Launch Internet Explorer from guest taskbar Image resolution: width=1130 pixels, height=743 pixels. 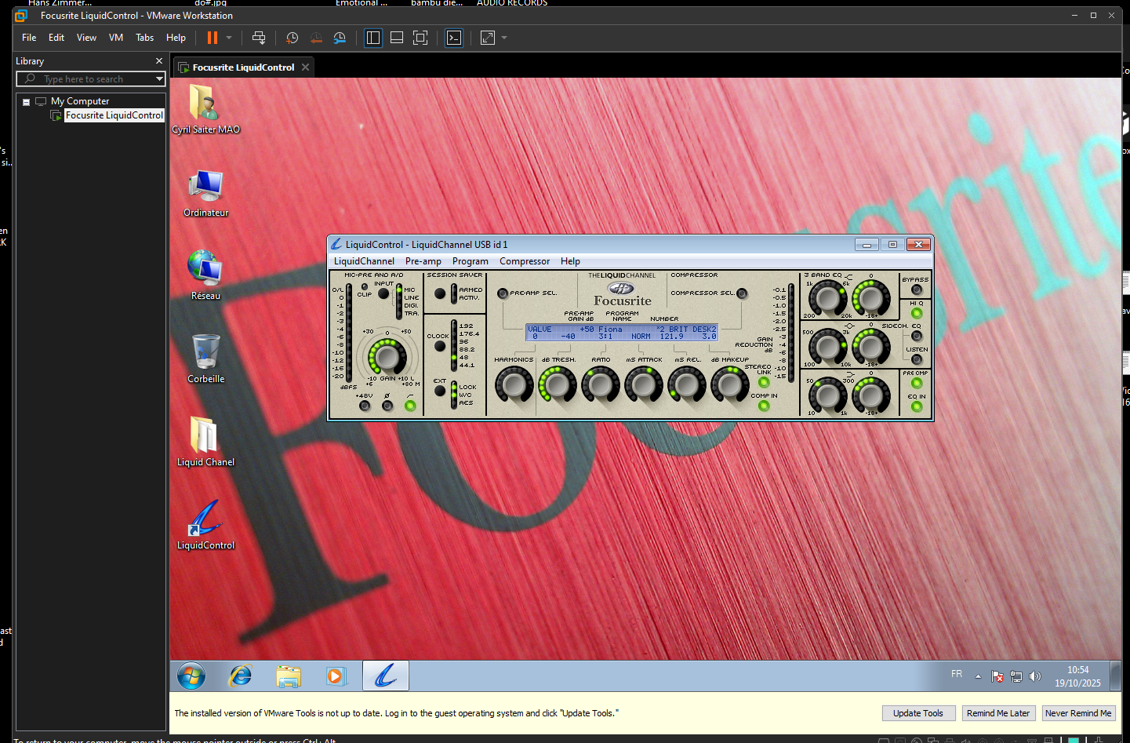(240, 676)
